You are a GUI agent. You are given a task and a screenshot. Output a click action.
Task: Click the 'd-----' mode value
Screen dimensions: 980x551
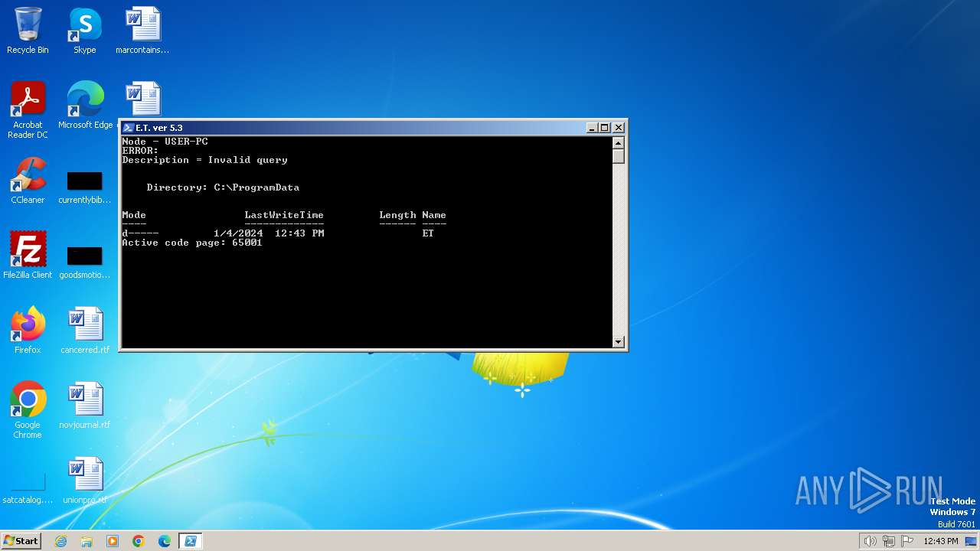click(x=140, y=233)
